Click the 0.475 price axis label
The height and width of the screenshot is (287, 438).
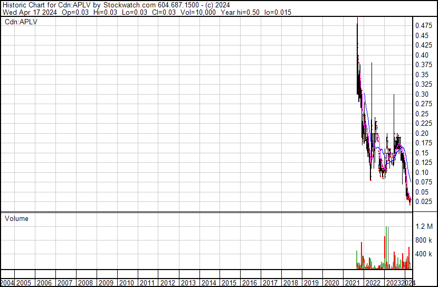[423, 25]
